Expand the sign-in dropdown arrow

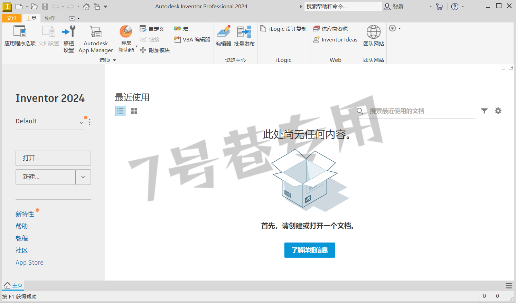431,7
